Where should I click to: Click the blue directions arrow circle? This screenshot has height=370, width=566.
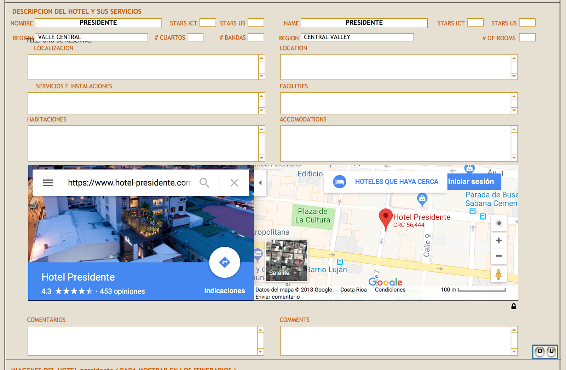coord(225,262)
